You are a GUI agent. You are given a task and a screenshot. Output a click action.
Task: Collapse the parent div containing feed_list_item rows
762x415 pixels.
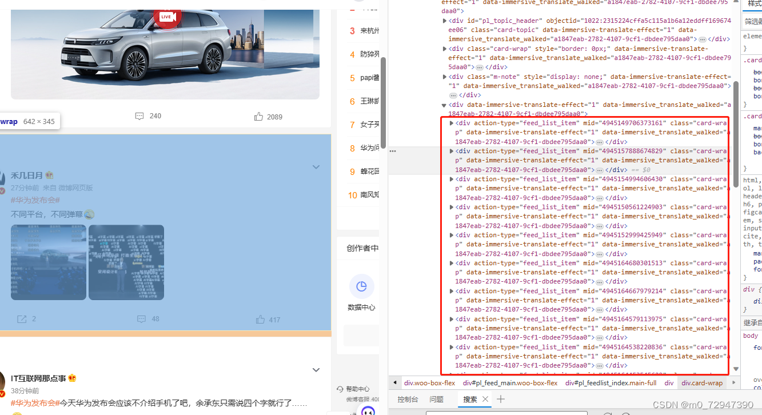pyautogui.click(x=445, y=105)
